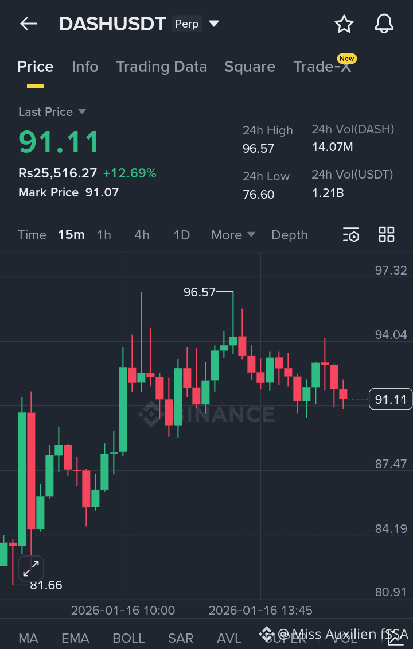The width and height of the screenshot is (413, 649).
Task: Click the 24h High value 96.57
Action: 258,148
